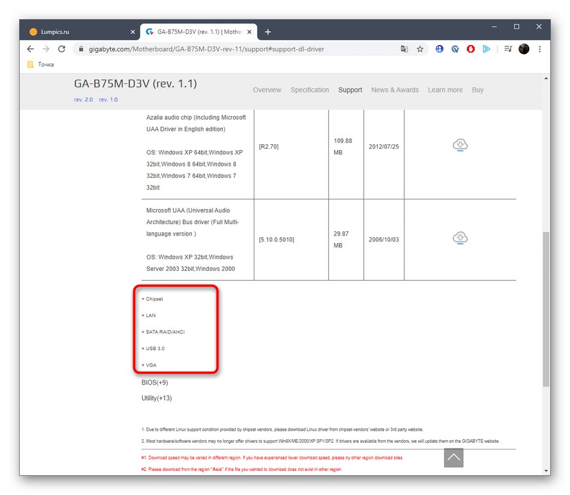Select the GA-B75M-D3V browser tab

[x=199, y=32]
